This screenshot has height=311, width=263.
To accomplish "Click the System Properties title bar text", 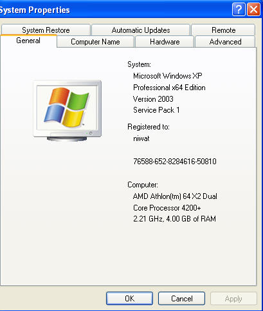I will 35,10.
